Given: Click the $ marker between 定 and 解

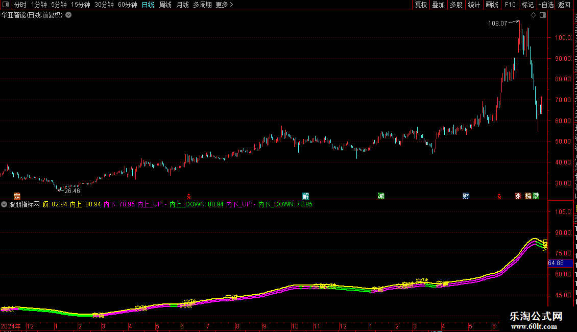Looking at the screenshot, I should (189, 197).
